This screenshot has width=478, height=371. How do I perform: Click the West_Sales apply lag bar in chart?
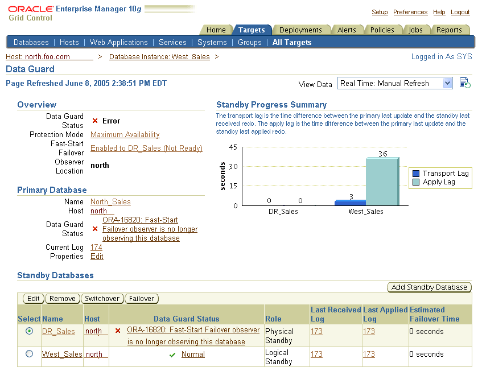(x=381, y=181)
